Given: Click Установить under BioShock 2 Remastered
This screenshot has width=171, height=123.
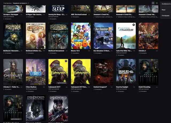Looking at the screenshot, I should pyautogui.click(x=7, y=53).
